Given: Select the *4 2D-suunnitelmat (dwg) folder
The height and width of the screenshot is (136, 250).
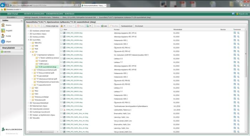Looking at the screenshot, I should click(x=47, y=67).
